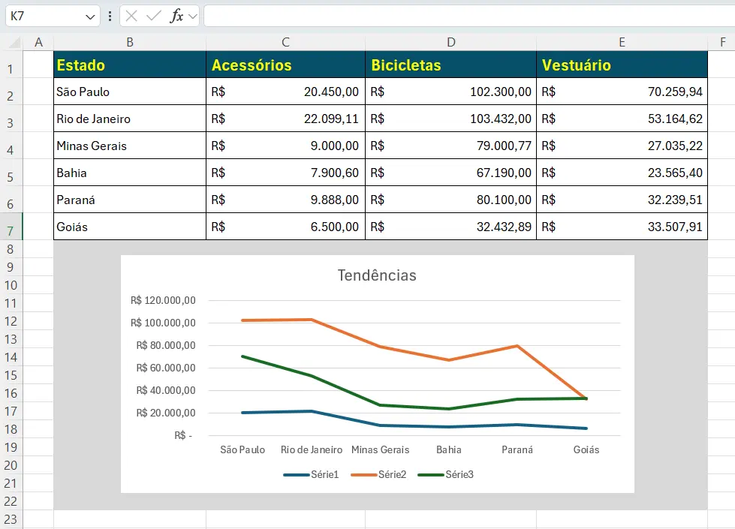Viewport: 735px width, 529px height.
Task: Click the Cancel X icon in formula bar
Action: (131, 15)
